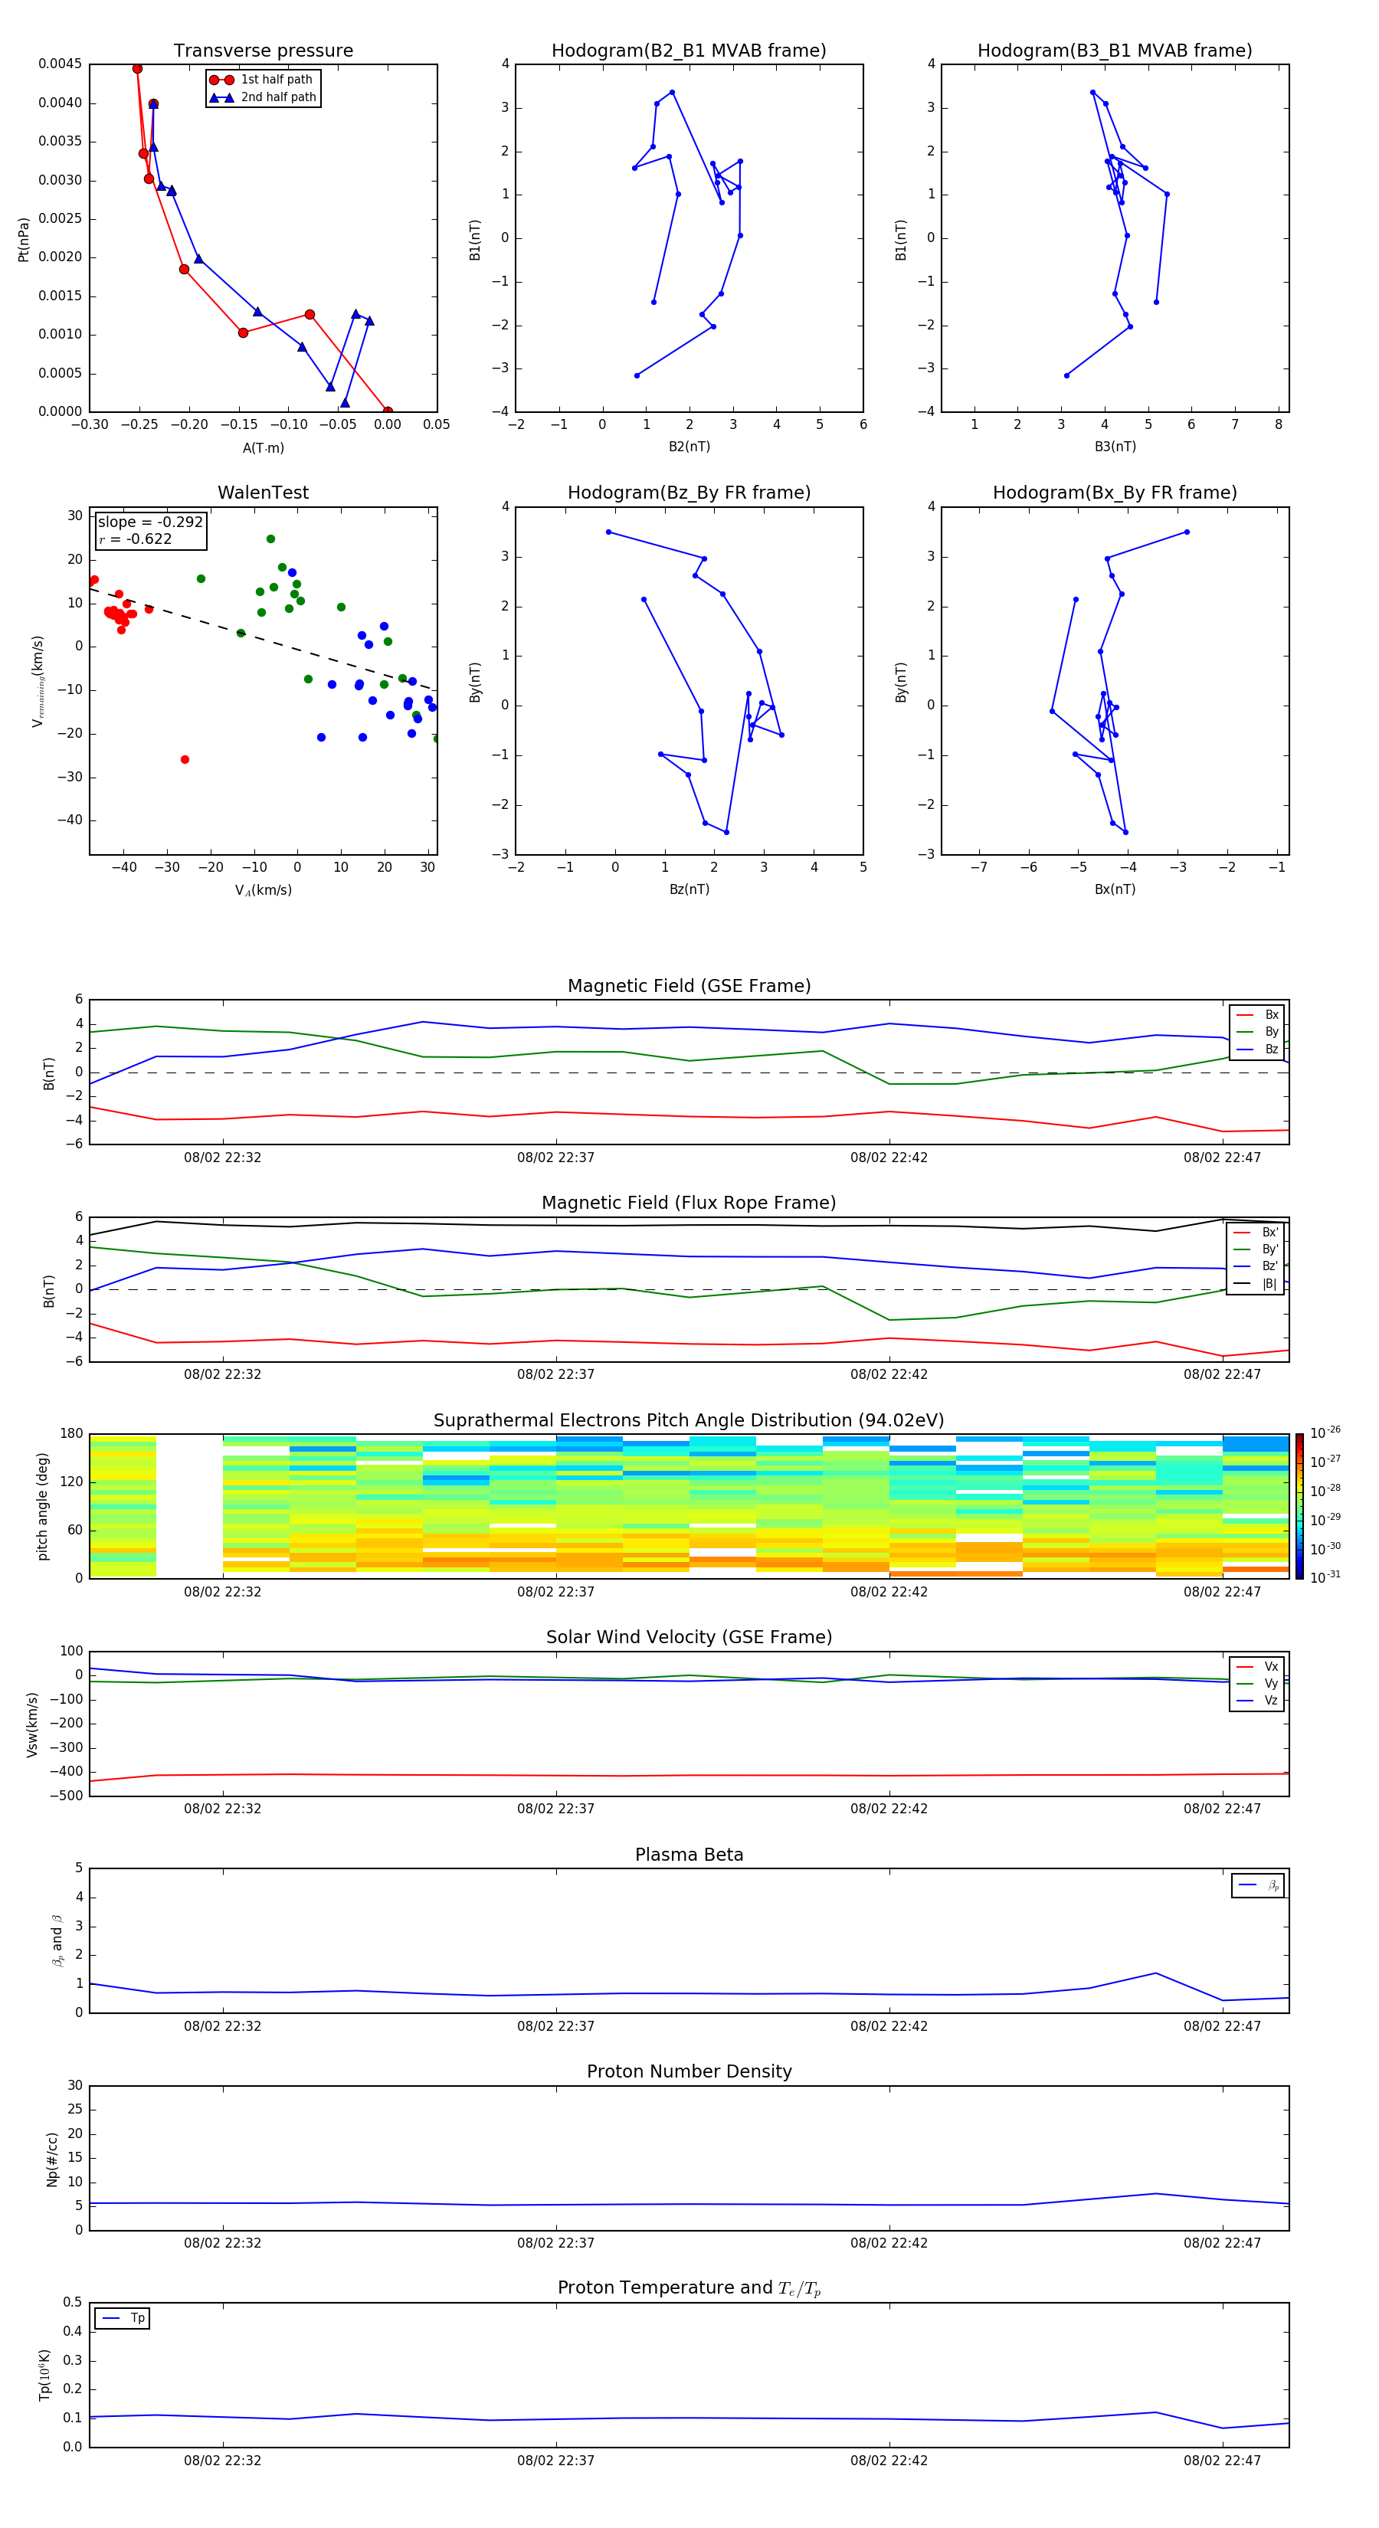The width and height of the screenshot is (1379, 2528).
Task: Click the "Pt(nPa)" y-axis label
Action: [x=24, y=238]
